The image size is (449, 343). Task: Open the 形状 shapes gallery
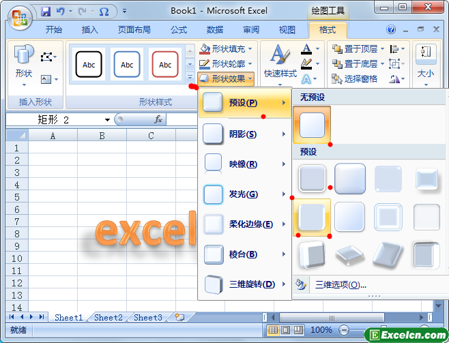coord(24,65)
